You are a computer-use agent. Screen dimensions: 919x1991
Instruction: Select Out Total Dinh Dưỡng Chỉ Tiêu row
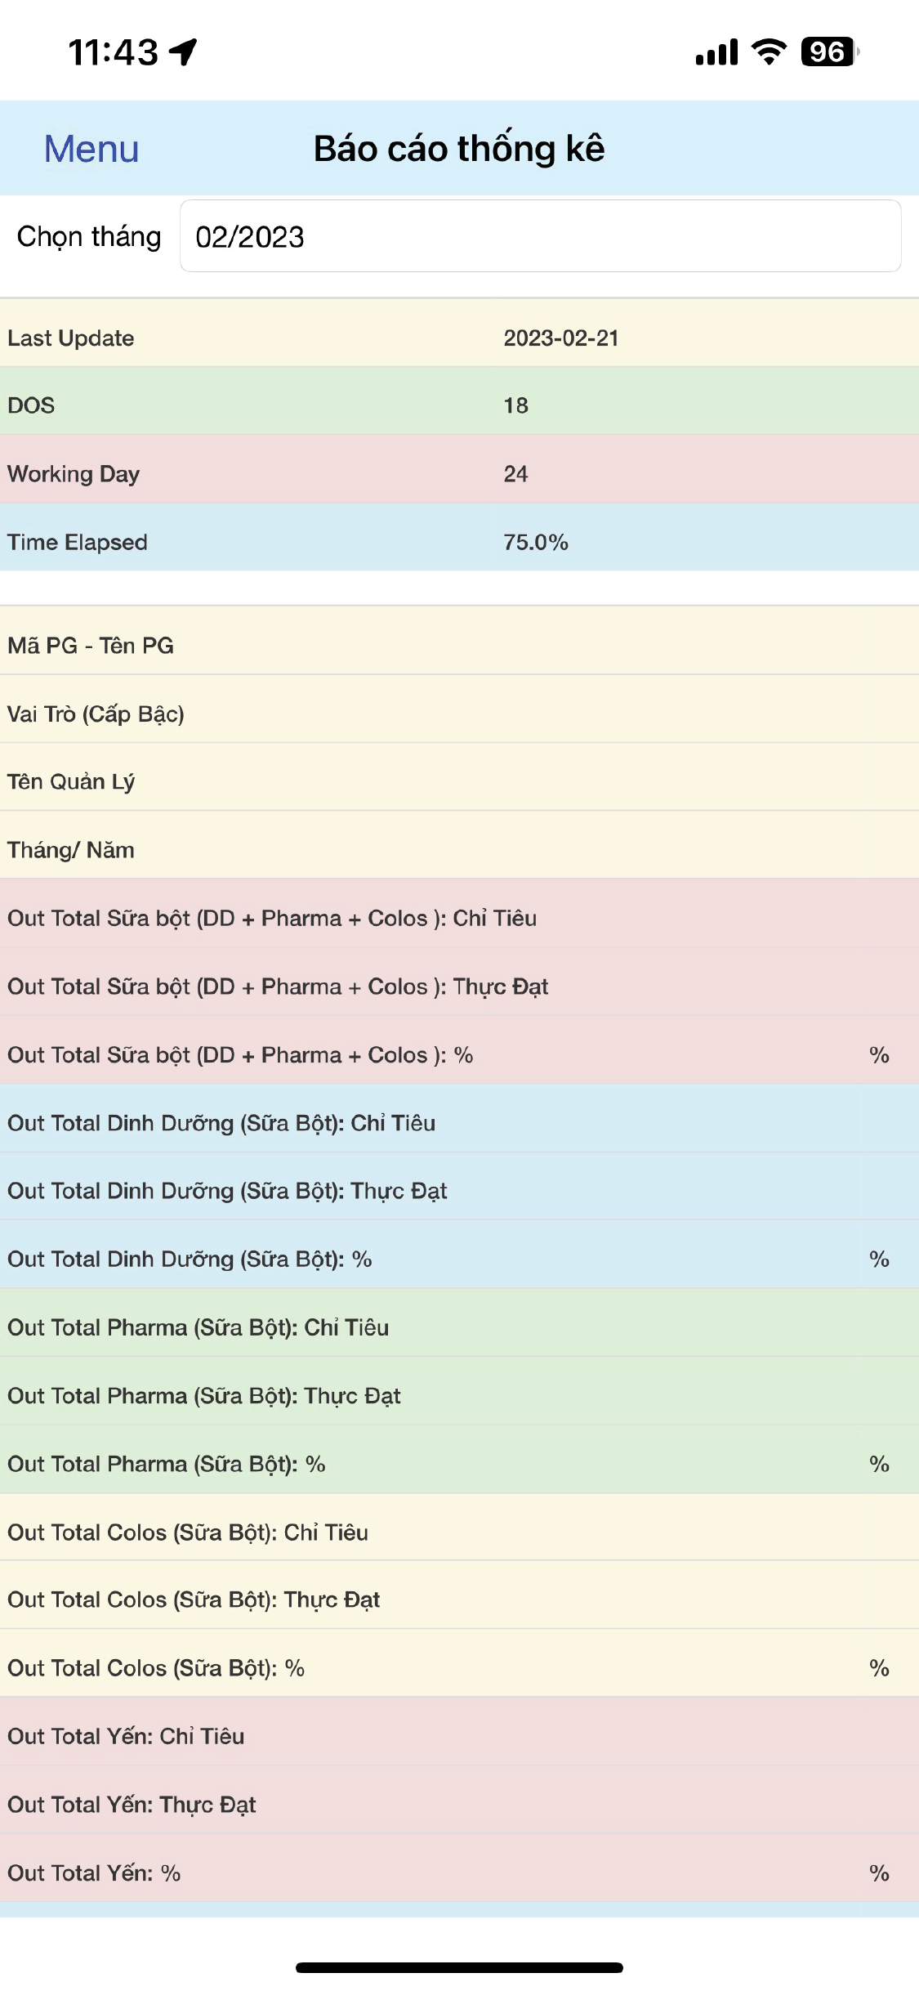click(x=459, y=1123)
